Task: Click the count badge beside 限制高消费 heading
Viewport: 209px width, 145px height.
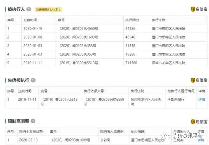Action: point(33,121)
